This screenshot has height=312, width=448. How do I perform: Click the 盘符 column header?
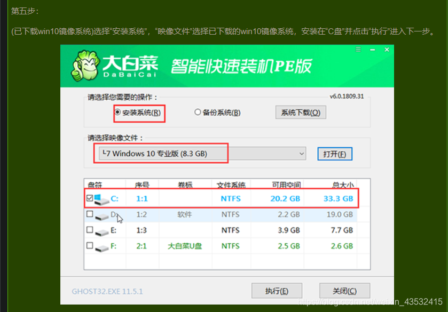click(x=95, y=185)
